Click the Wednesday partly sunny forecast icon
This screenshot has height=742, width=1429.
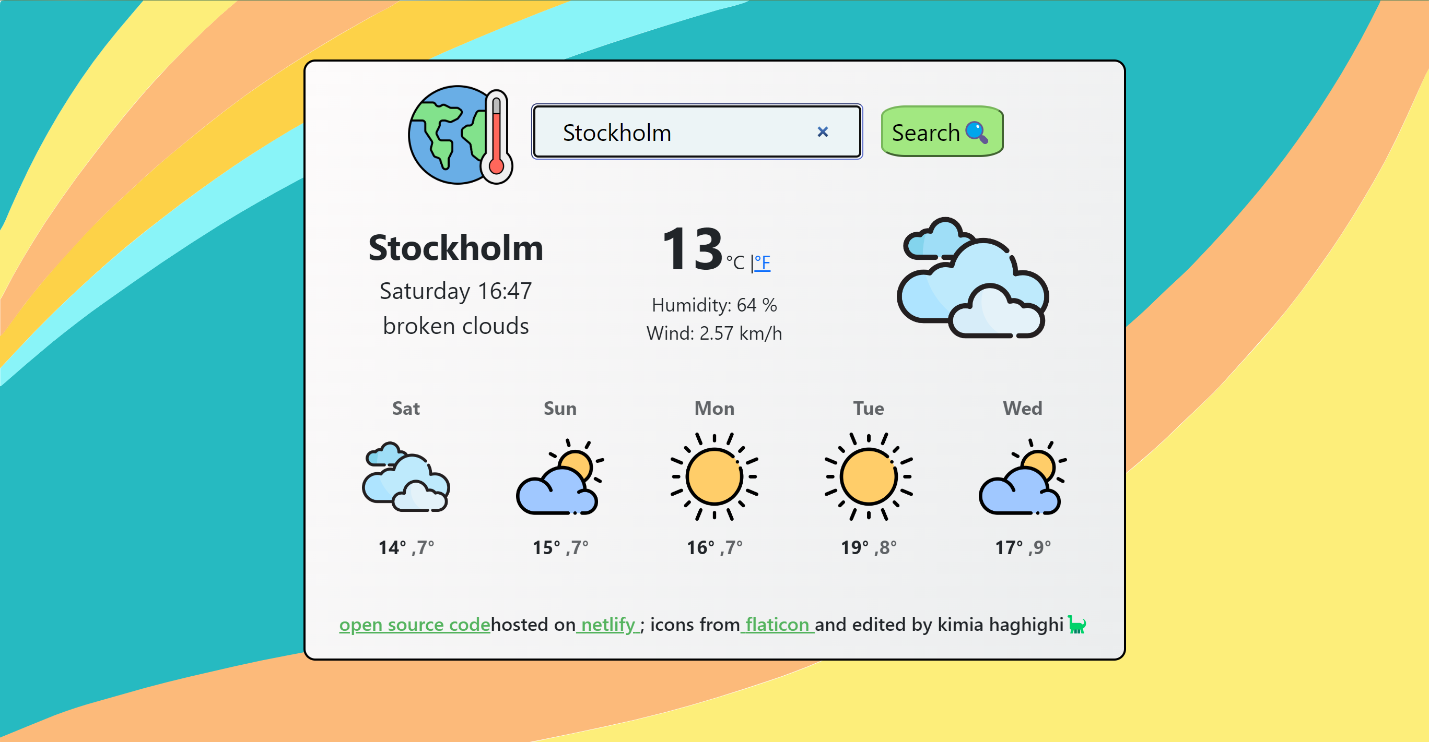pos(1021,482)
